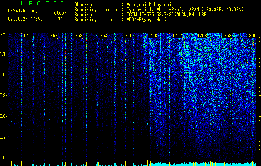
Task: Click the 1800 time marker
Action: click(x=252, y=36)
